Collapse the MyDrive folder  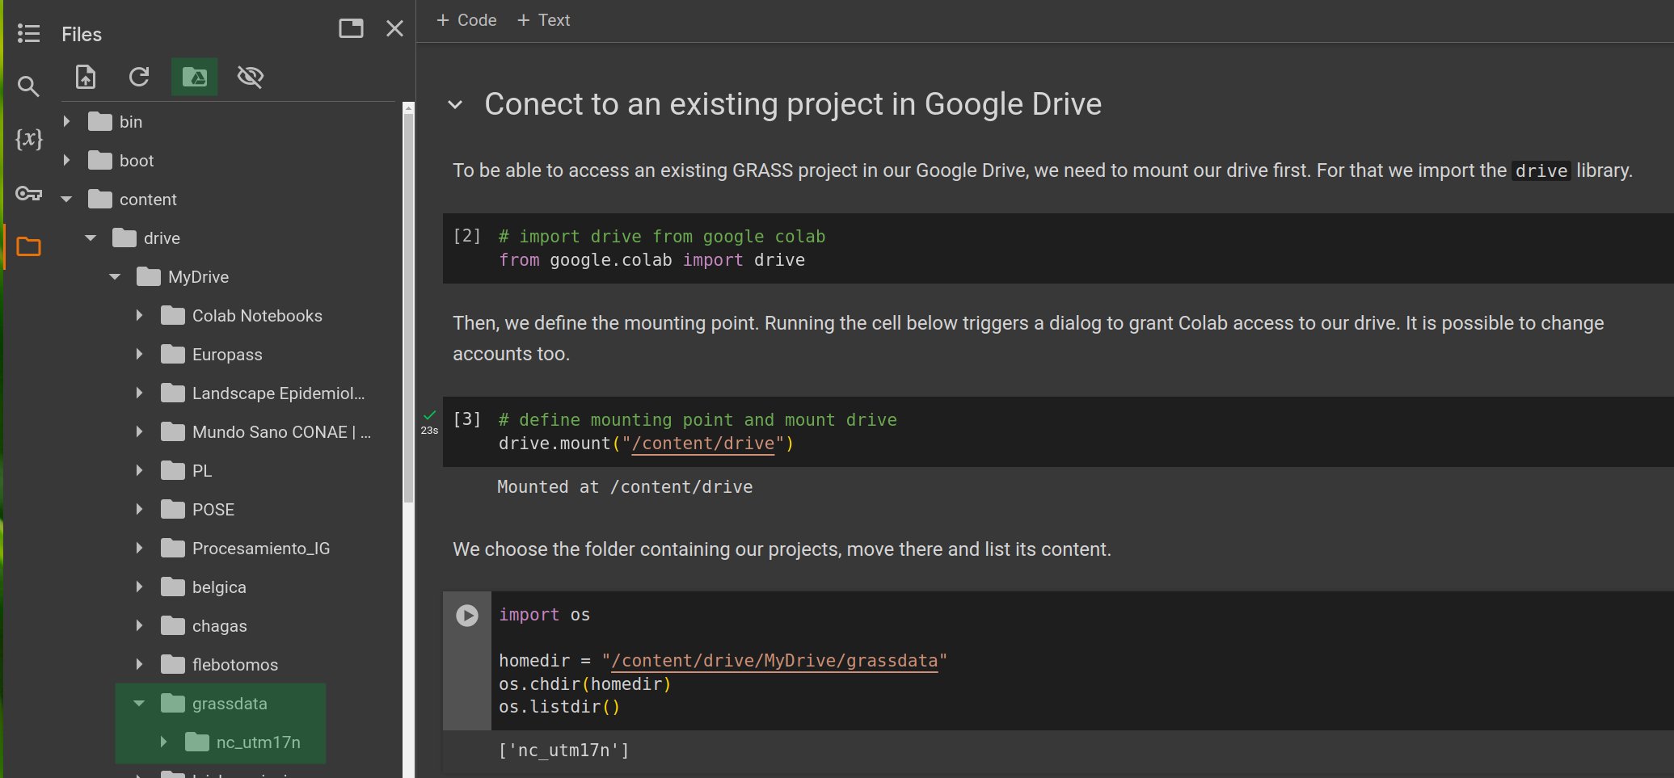pyautogui.click(x=113, y=276)
